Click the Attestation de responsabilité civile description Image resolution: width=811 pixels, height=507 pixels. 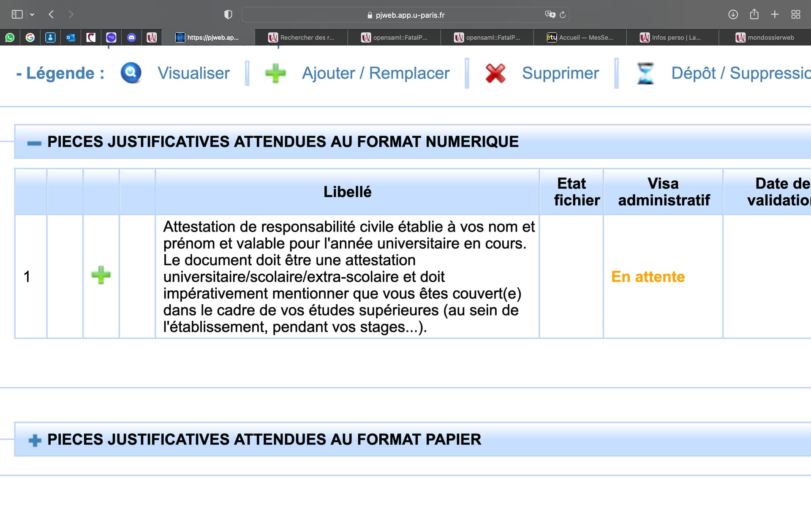[x=349, y=277]
